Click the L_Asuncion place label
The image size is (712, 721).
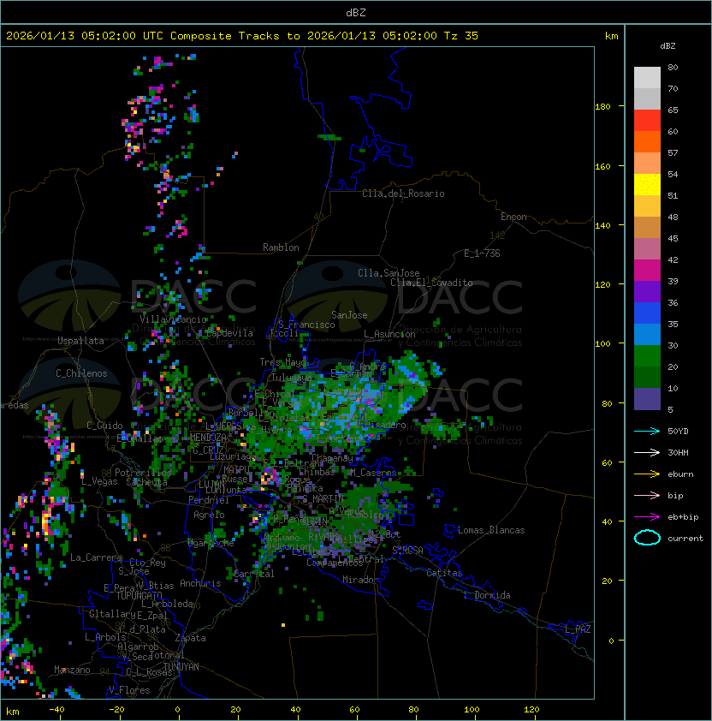pyautogui.click(x=389, y=334)
